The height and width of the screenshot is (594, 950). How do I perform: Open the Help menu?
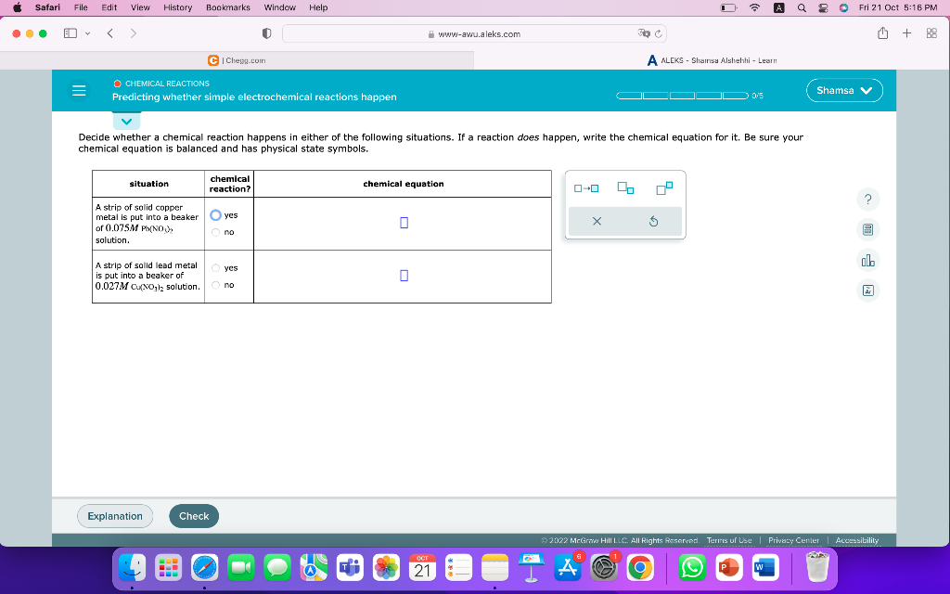coord(318,7)
